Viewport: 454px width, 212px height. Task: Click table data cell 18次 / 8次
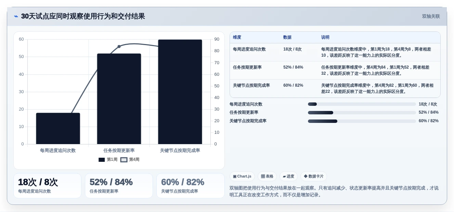coord(293,49)
